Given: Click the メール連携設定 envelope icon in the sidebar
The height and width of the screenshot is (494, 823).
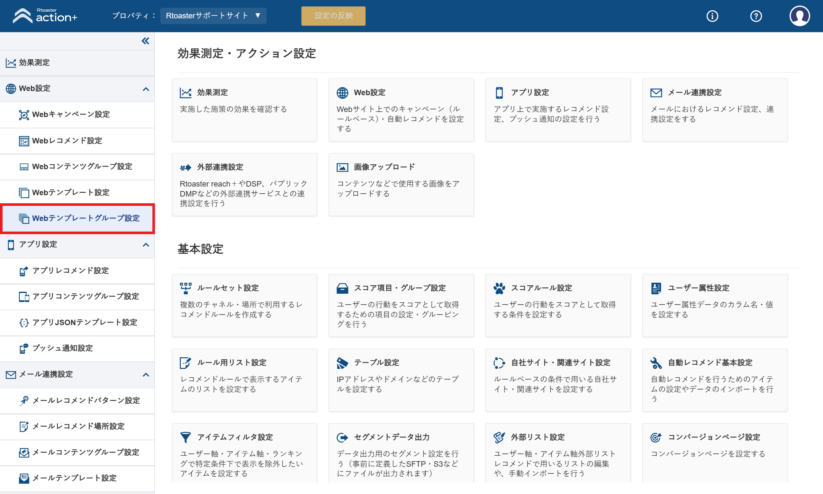Looking at the screenshot, I should [11, 374].
